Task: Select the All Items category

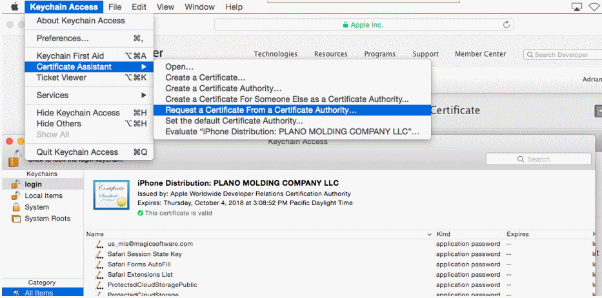Action: click(42, 293)
